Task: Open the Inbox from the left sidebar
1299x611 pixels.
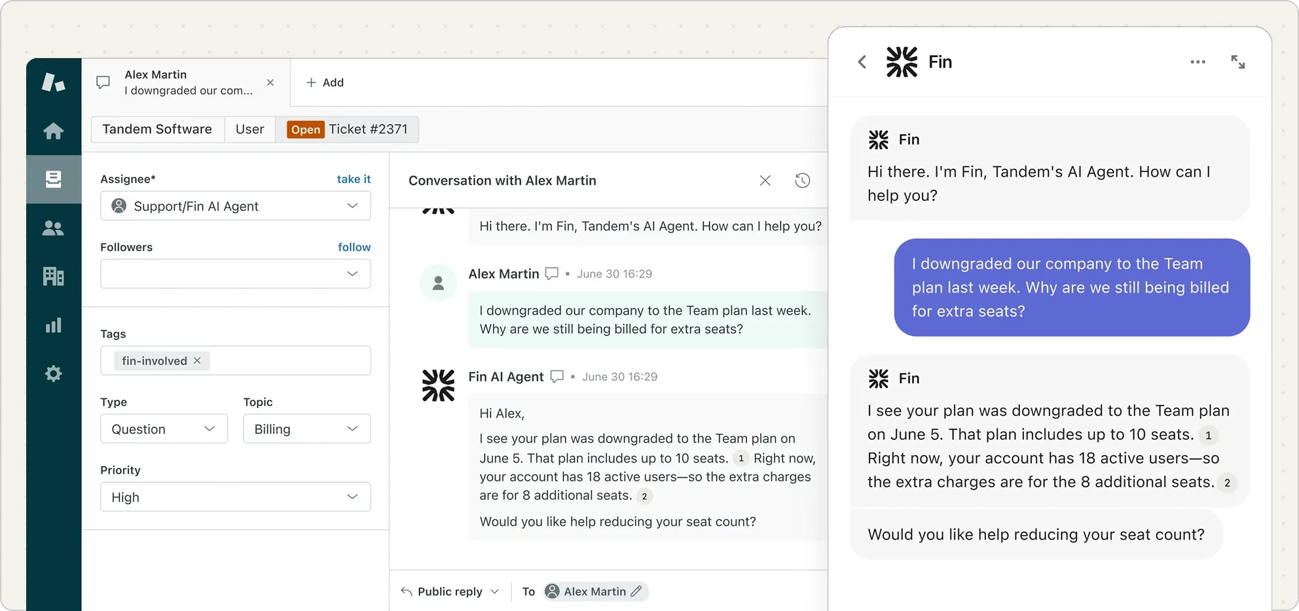Action: pos(53,179)
